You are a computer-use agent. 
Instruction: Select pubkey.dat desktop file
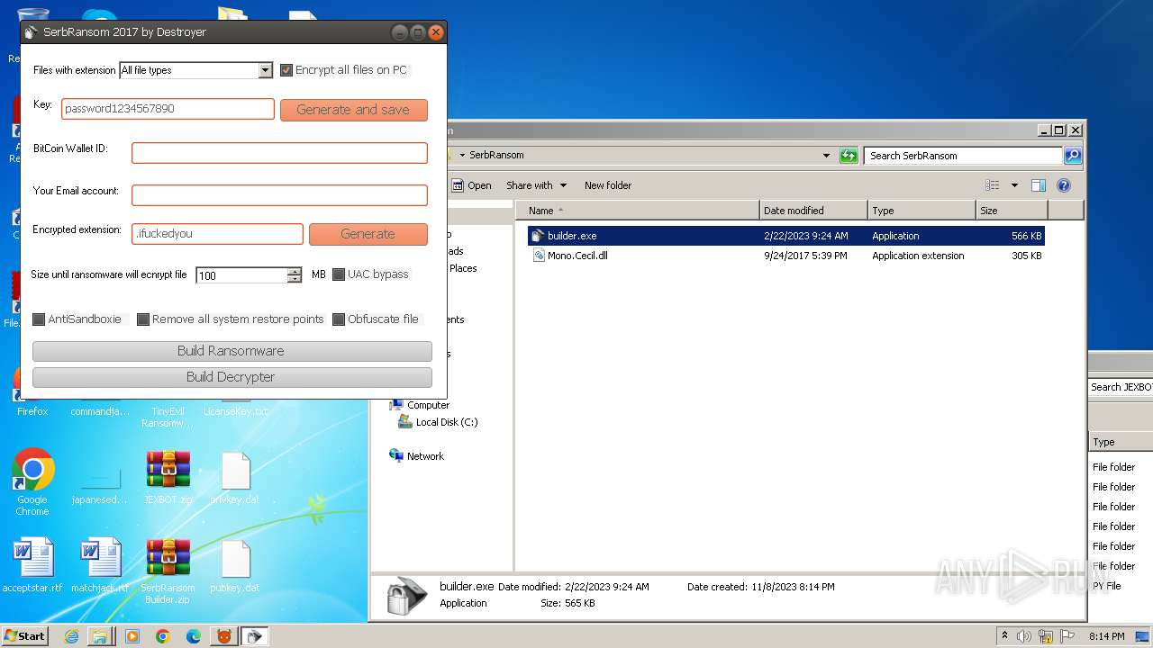235,566
